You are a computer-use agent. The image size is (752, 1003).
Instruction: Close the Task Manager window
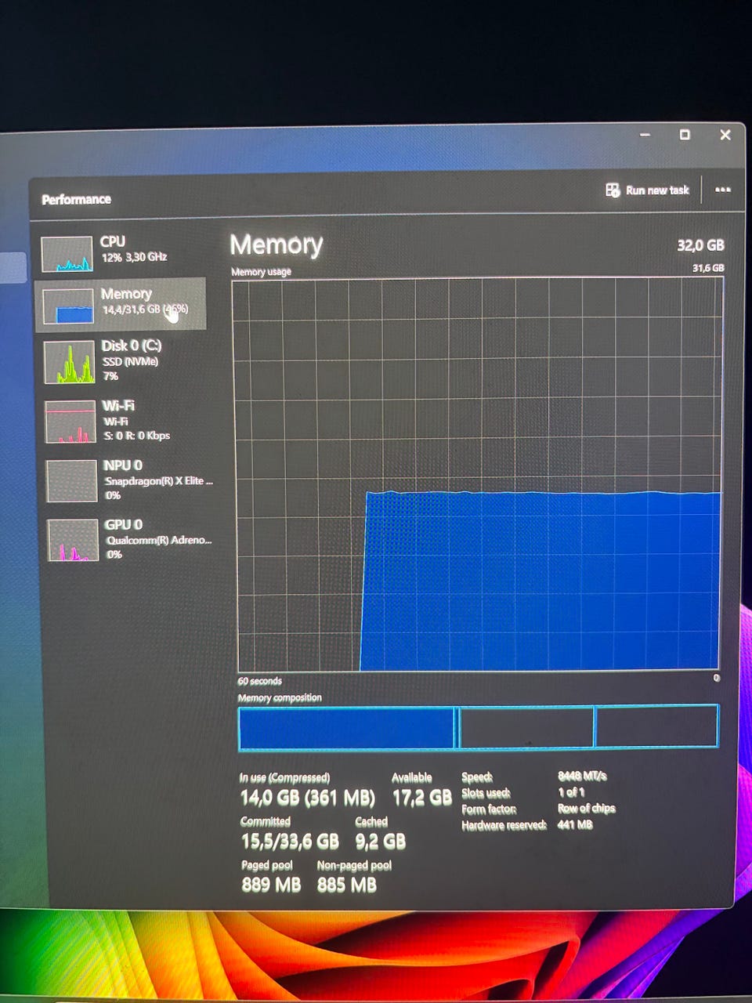coord(725,135)
